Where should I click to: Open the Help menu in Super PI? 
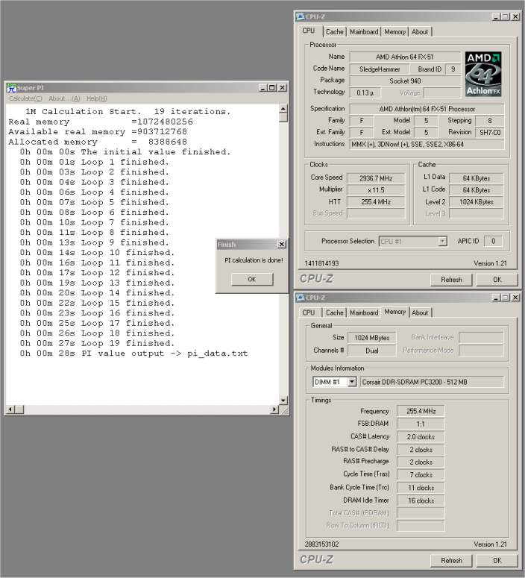coord(97,98)
